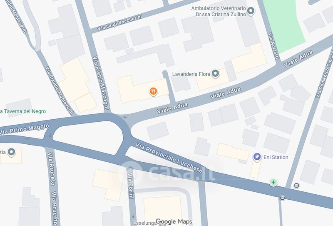Click the lower bus stop icon on the main road
This screenshot has width=333, height=226.
coord(282,198)
